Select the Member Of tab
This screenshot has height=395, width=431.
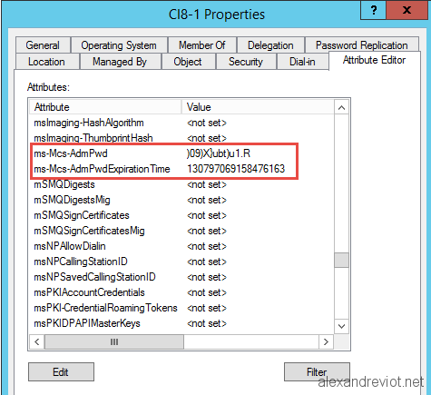[x=202, y=45]
